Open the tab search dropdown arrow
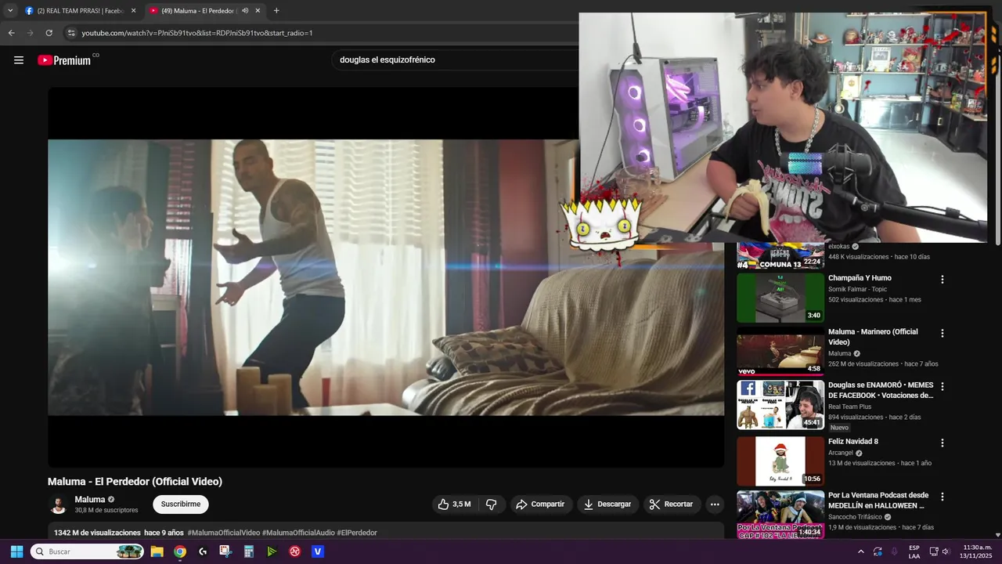 pos(10,11)
